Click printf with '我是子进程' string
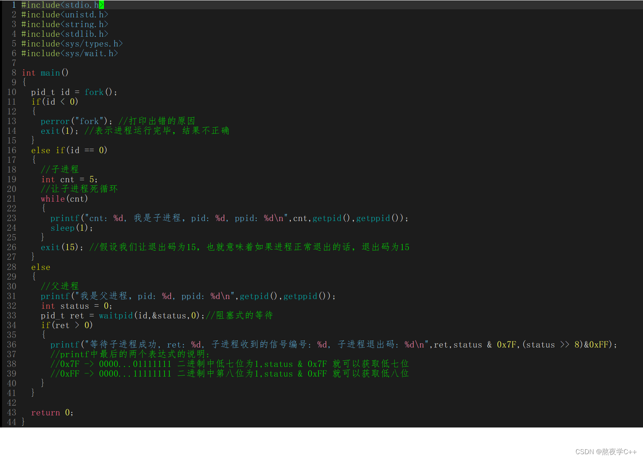 tap(229, 218)
